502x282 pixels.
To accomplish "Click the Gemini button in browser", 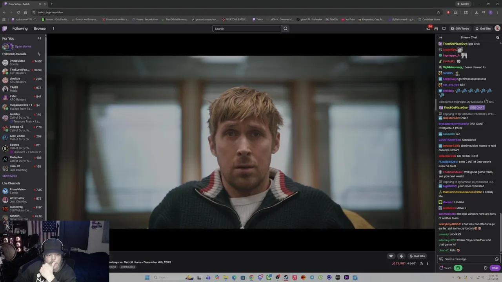I will (463, 4).
